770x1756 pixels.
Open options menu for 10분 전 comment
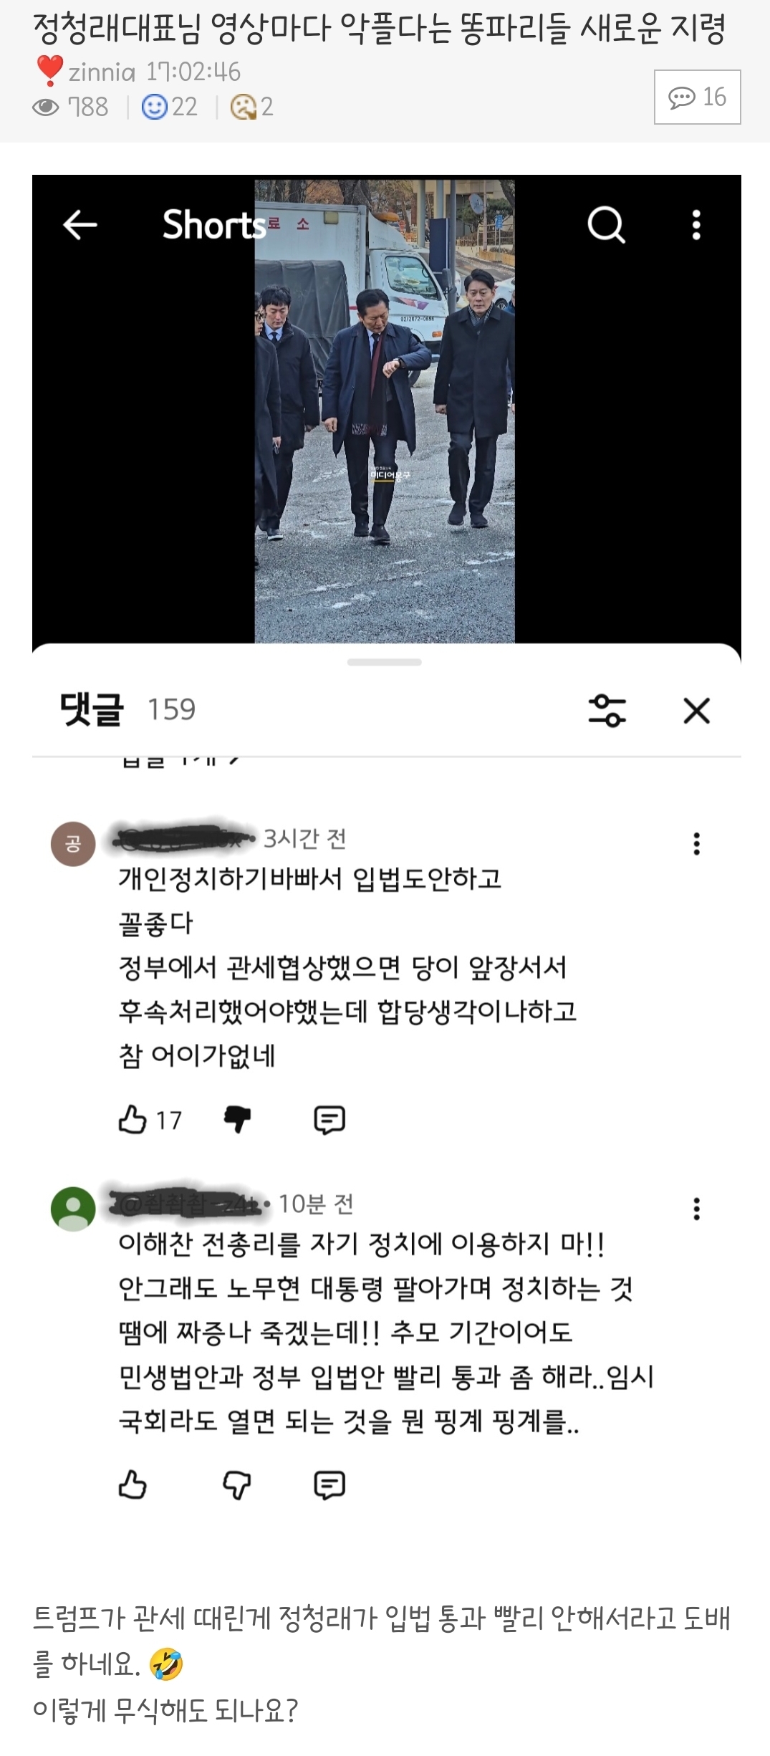pyautogui.click(x=696, y=1209)
